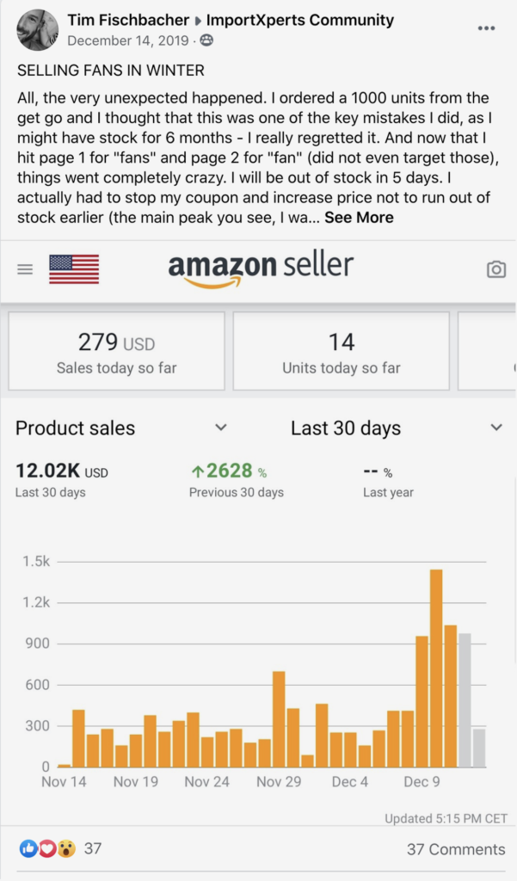Viewport: 517px width, 881px height.
Task: Open the hamburger menu icon
Action: pos(25,269)
